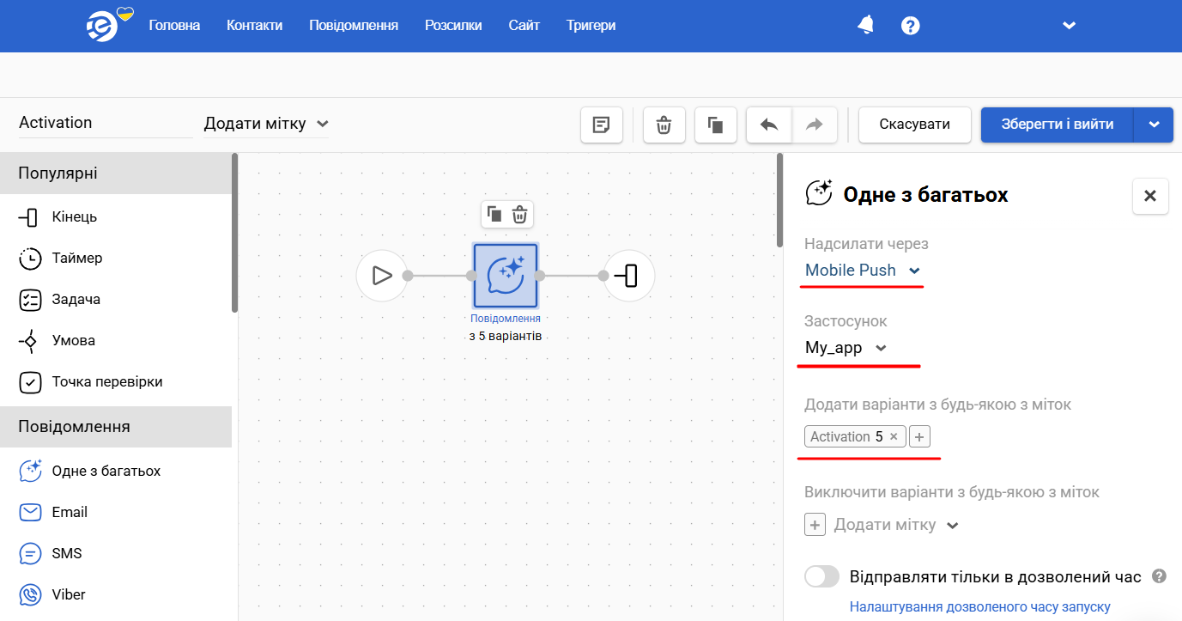The height and width of the screenshot is (621, 1182).
Task: Open Налаштування дозволеного часу запуску link
Action: [980, 606]
